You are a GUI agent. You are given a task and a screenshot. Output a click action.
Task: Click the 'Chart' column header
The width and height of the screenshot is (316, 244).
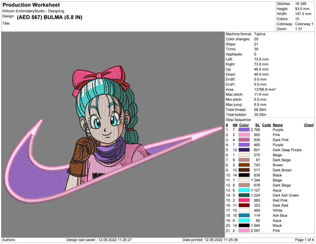308,125
